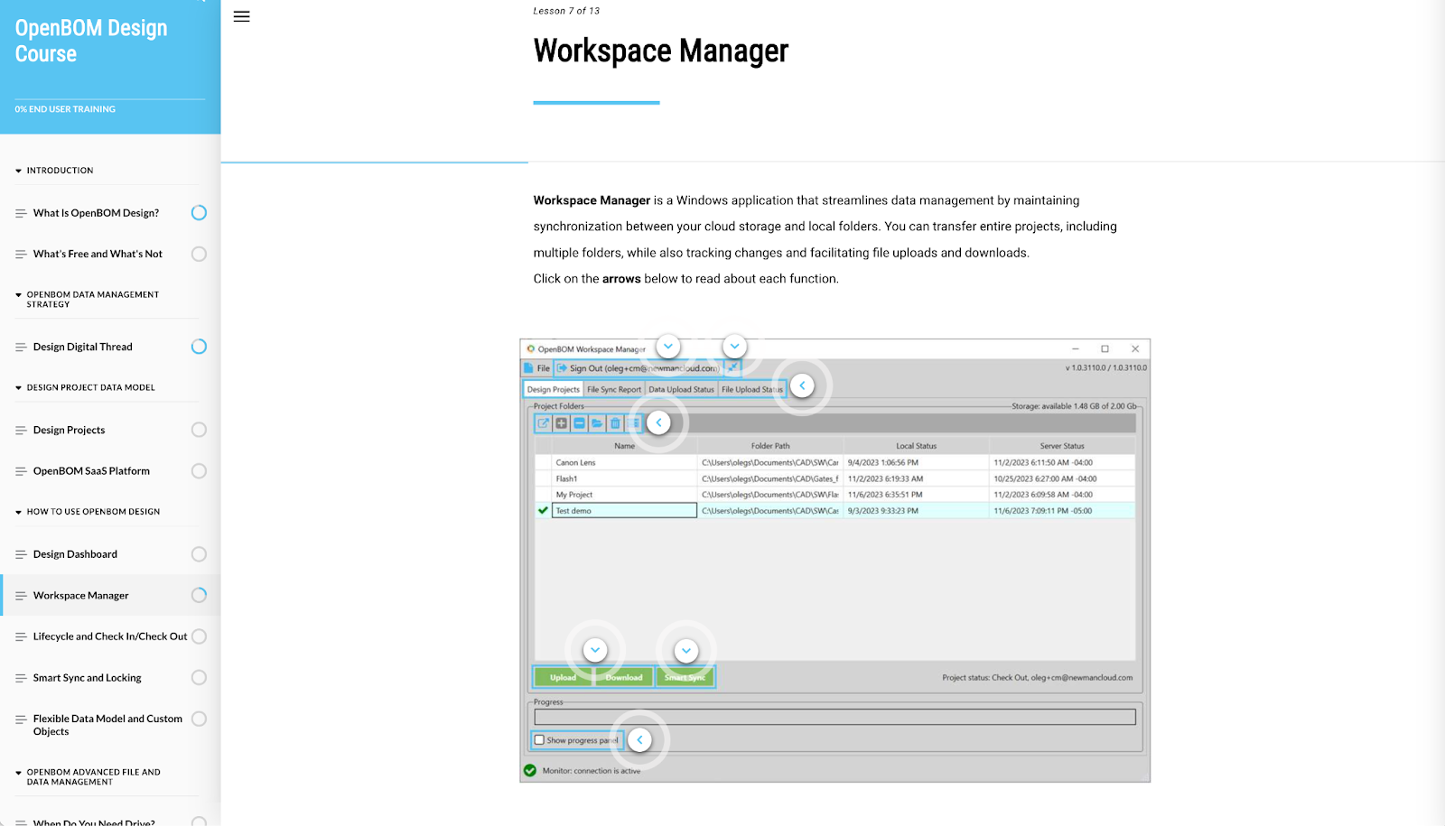This screenshot has width=1445, height=826.
Task: Click the open-folder icon in Project Folders toolbar
Action: 597,423
